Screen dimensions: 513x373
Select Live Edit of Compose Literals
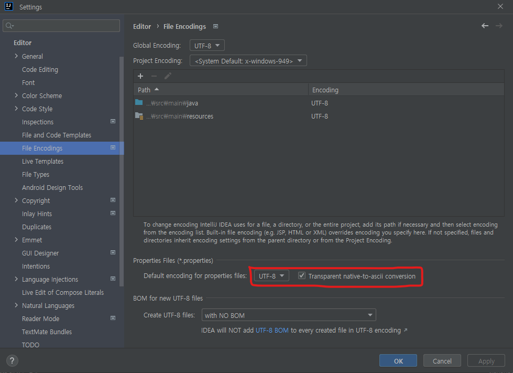click(x=63, y=292)
